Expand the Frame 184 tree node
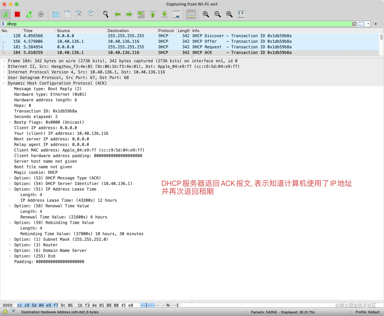This screenshot has height=316, width=384. [4, 61]
